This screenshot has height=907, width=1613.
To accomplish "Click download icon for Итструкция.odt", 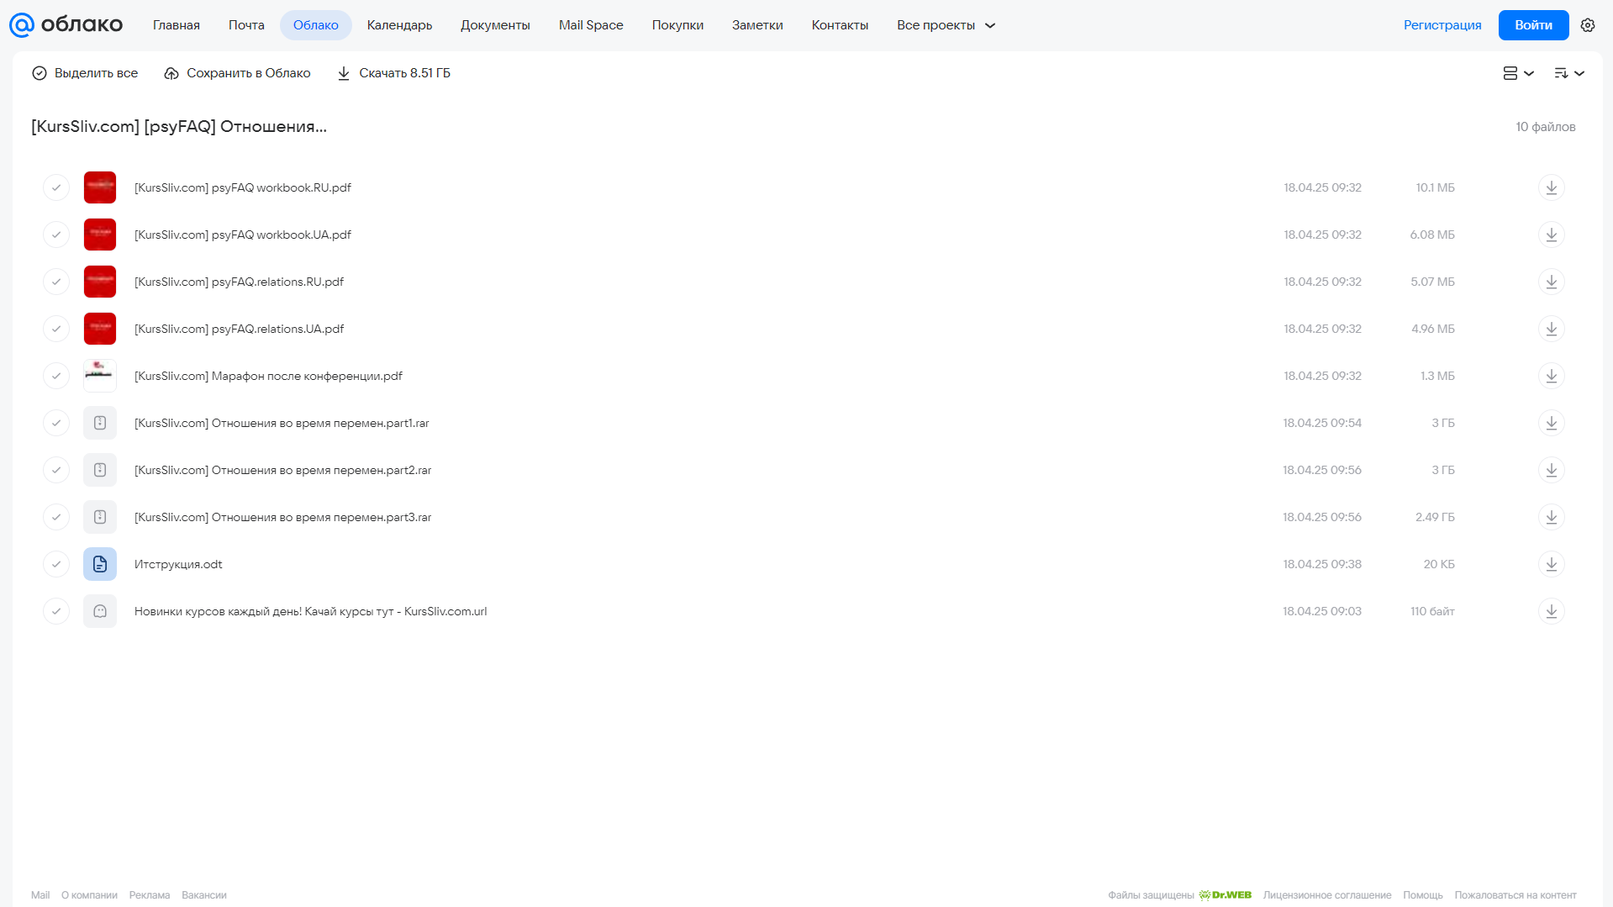I will pyautogui.click(x=1551, y=564).
